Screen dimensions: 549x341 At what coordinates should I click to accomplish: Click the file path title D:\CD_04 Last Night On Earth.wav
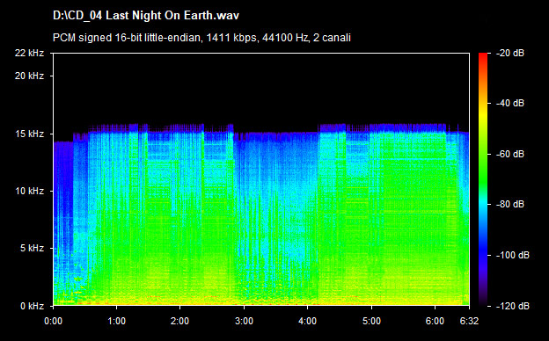pos(146,16)
